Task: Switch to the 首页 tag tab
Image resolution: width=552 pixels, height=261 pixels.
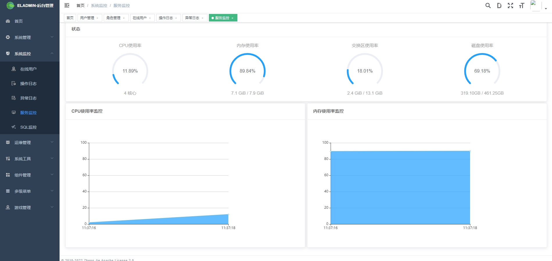Action: [70, 18]
